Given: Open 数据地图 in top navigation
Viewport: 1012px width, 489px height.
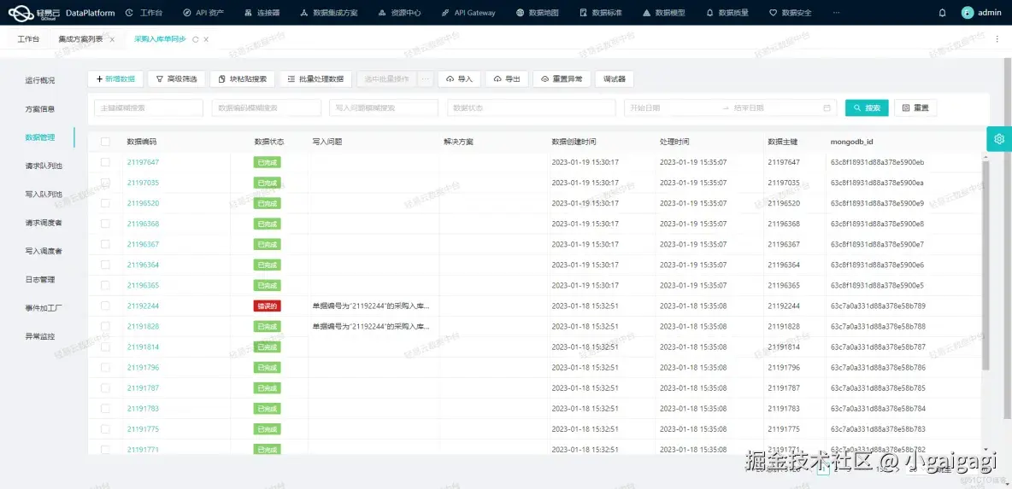Looking at the screenshot, I should (538, 13).
